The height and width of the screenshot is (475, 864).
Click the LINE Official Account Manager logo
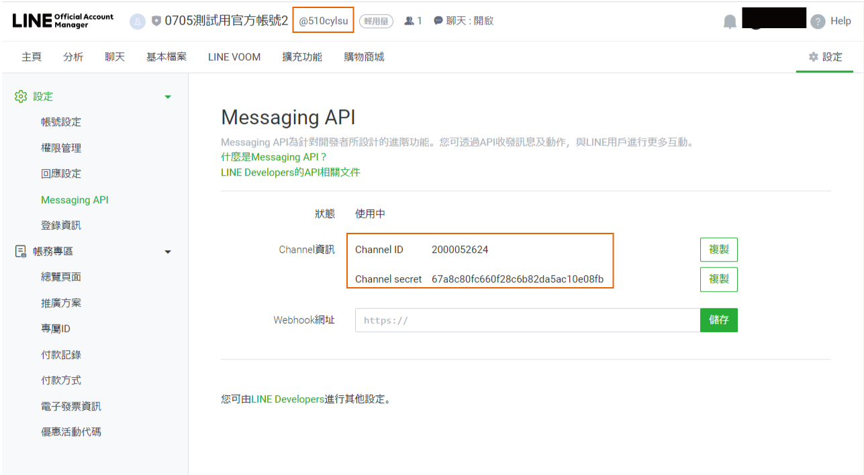point(63,21)
